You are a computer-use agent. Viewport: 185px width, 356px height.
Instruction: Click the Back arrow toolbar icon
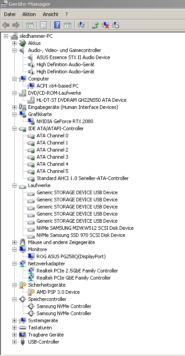6,25
